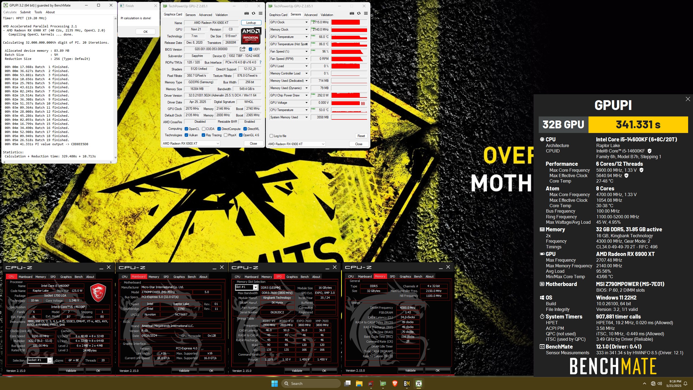Switch to Validation tab in GPU-Z Sensors window

tap(327, 15)
